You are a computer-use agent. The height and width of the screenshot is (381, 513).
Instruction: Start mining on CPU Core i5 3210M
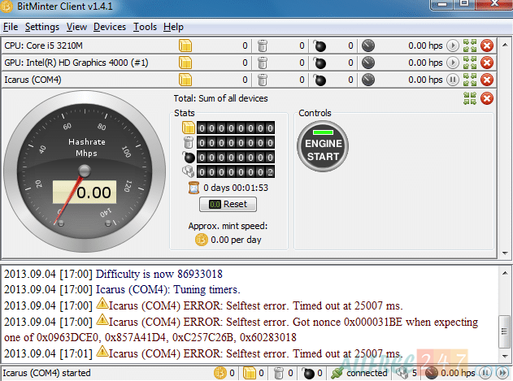pyautogui.click(x=453, y=45)
